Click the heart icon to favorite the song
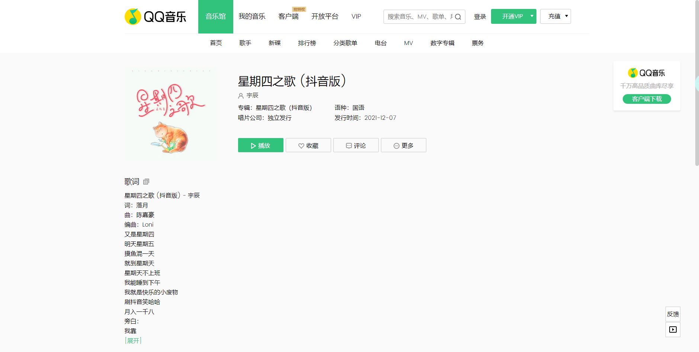The width and height of the screenshot is (699, 352). (x=301, y=145)
